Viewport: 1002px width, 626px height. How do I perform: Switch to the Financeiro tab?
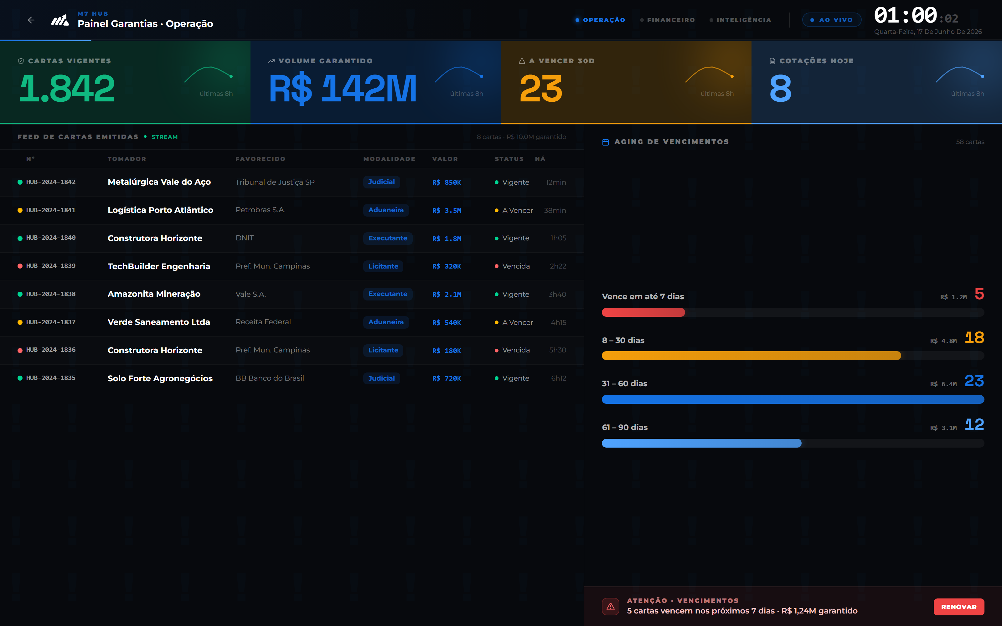668,20
